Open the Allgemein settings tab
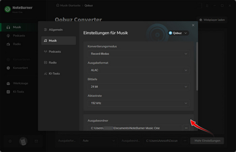The image size is (236, 152). [x=58, y=30]
